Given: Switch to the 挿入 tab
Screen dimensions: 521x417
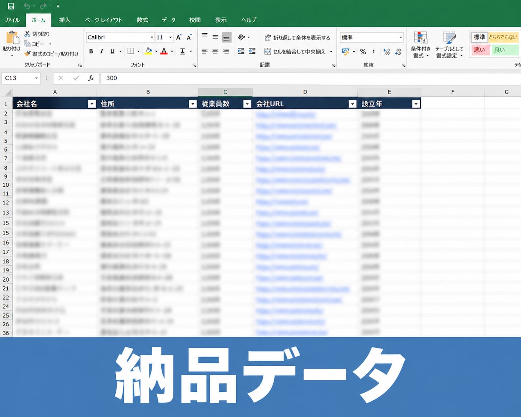Looking at the screenshot, I should [64, 20].
